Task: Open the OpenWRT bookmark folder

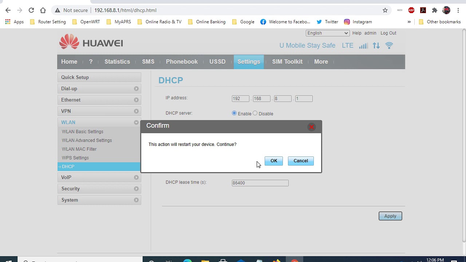Action: (86, 22)
